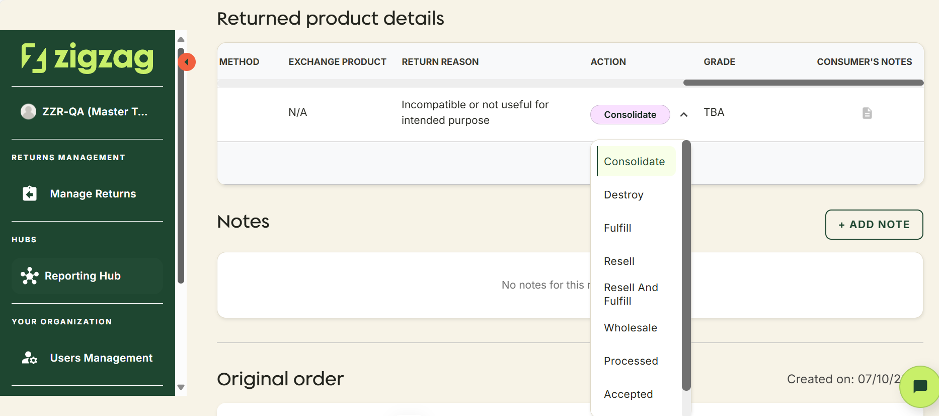939x416 pixels.
Task: Click the zigzag logo
Action: pos(87,57)
